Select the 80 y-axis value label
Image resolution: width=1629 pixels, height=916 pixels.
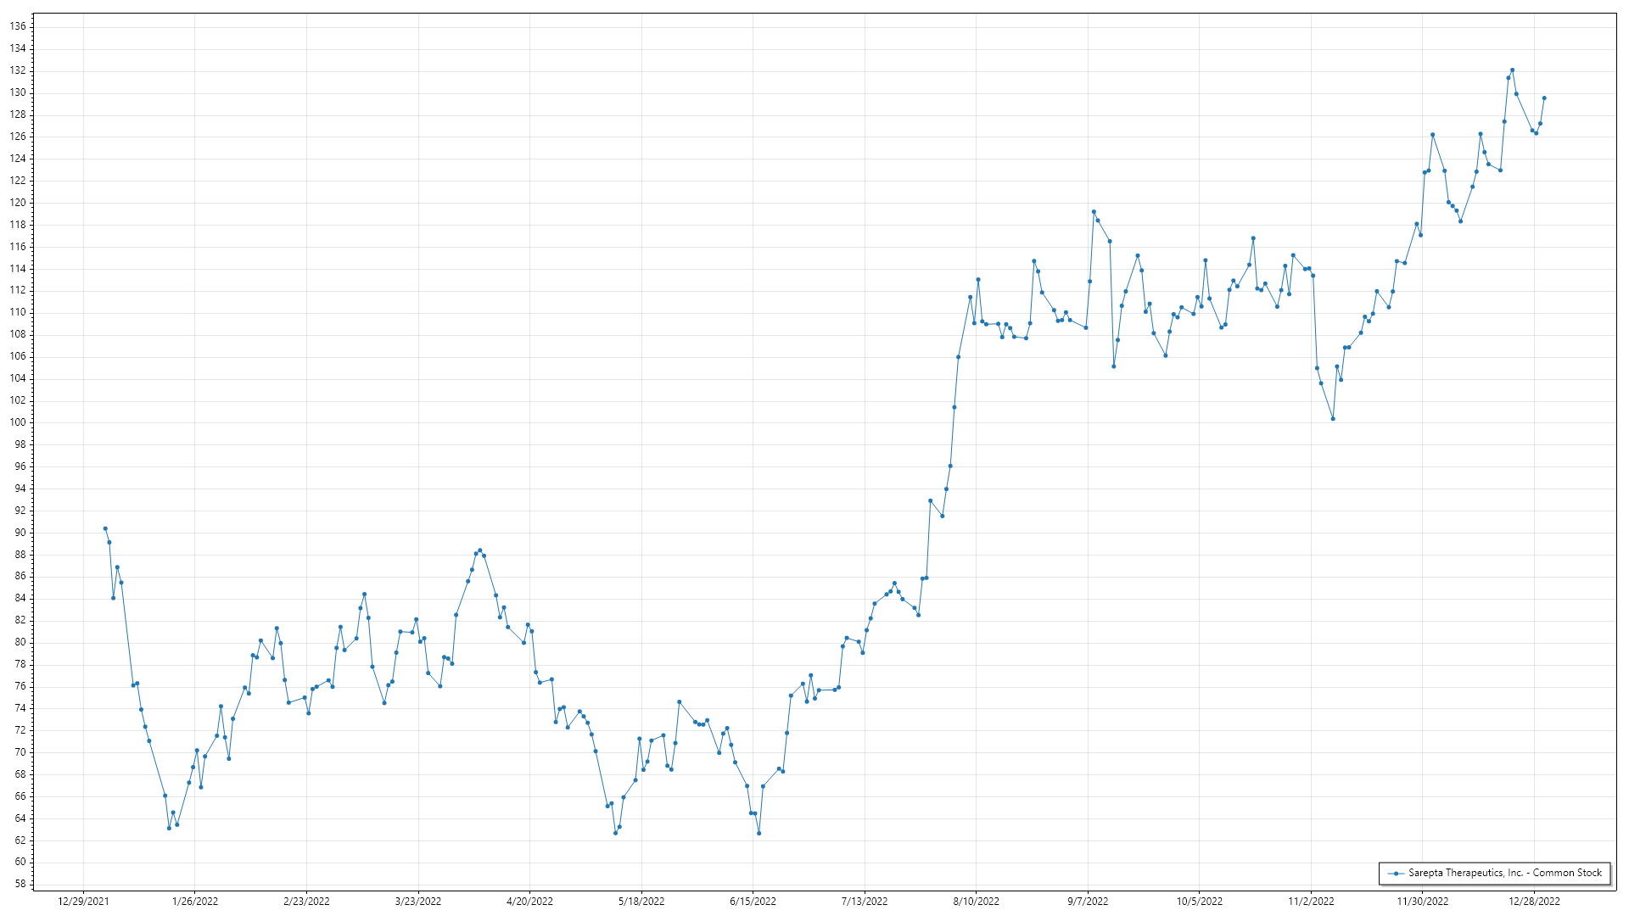20,642
